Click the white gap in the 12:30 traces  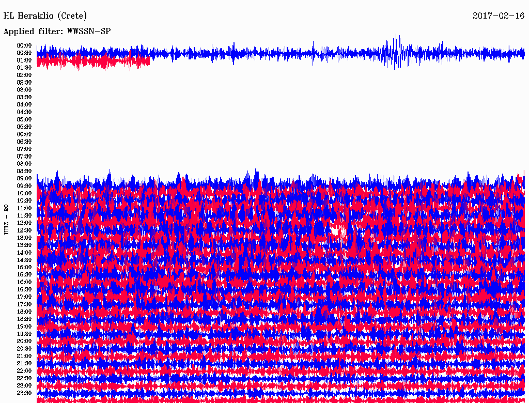tap(336, 229)
